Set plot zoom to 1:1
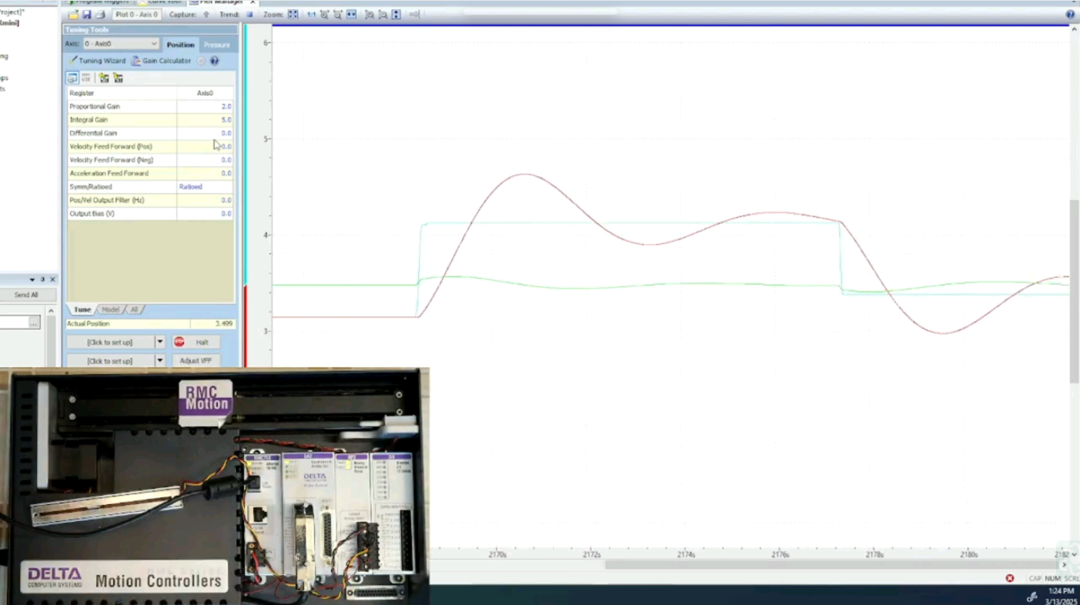This screenshot has width=1080, height=605. tap(311, 15)
